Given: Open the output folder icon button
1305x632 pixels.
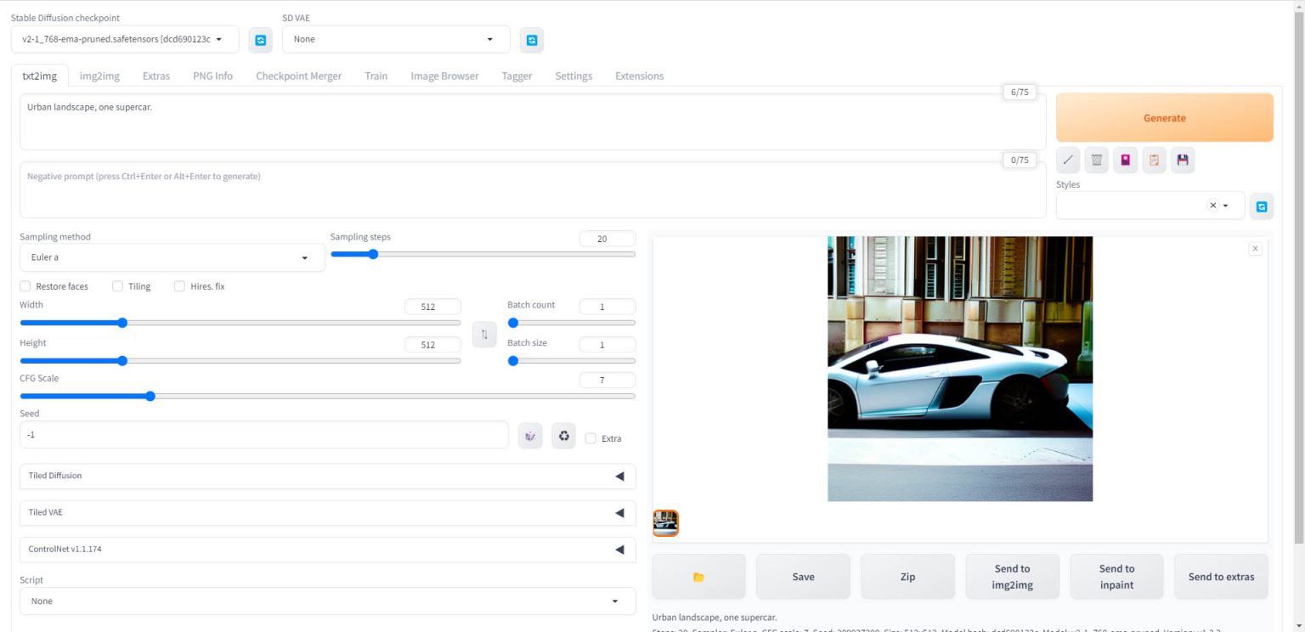Looking at the screenshot, I should pyautogui.click(x=698, y=576).
